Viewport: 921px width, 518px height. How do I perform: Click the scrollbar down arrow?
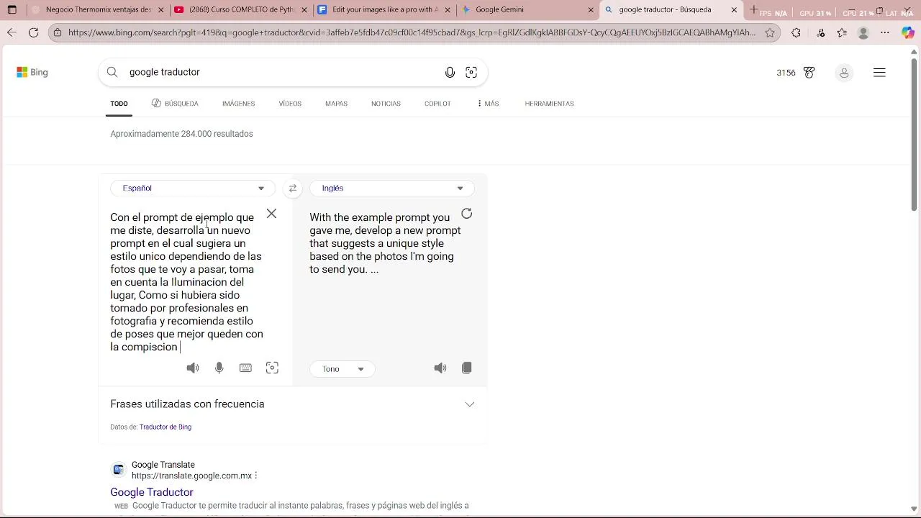click(x=915, y=509)
